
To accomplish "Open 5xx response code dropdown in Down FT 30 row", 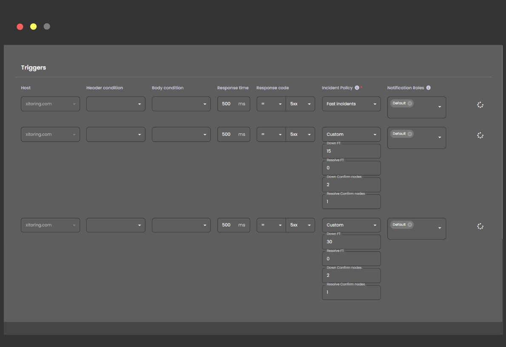I will pos(300,225).
